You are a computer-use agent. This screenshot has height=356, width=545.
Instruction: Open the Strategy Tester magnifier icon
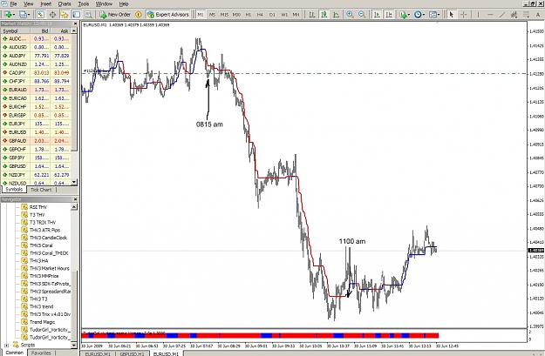(89, 15)
